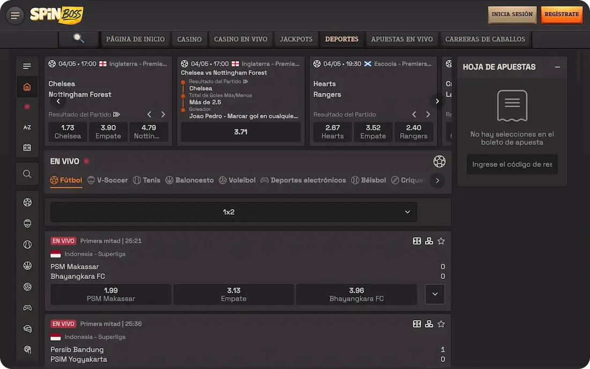Image resolution: width=590 pixels, height=369 pixels.
Task: Click the Regístrate button
Action: [562, 14]
